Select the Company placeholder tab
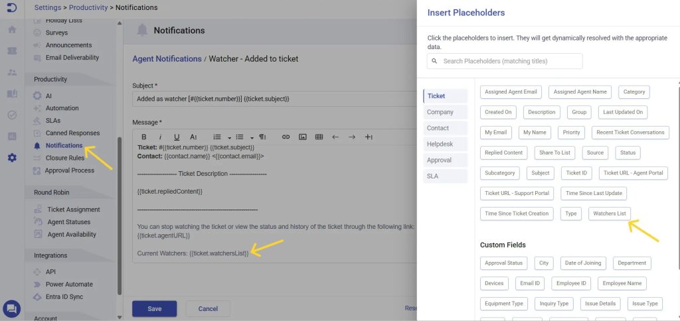The height and width of the screenshot is (321, 680). 446,112
